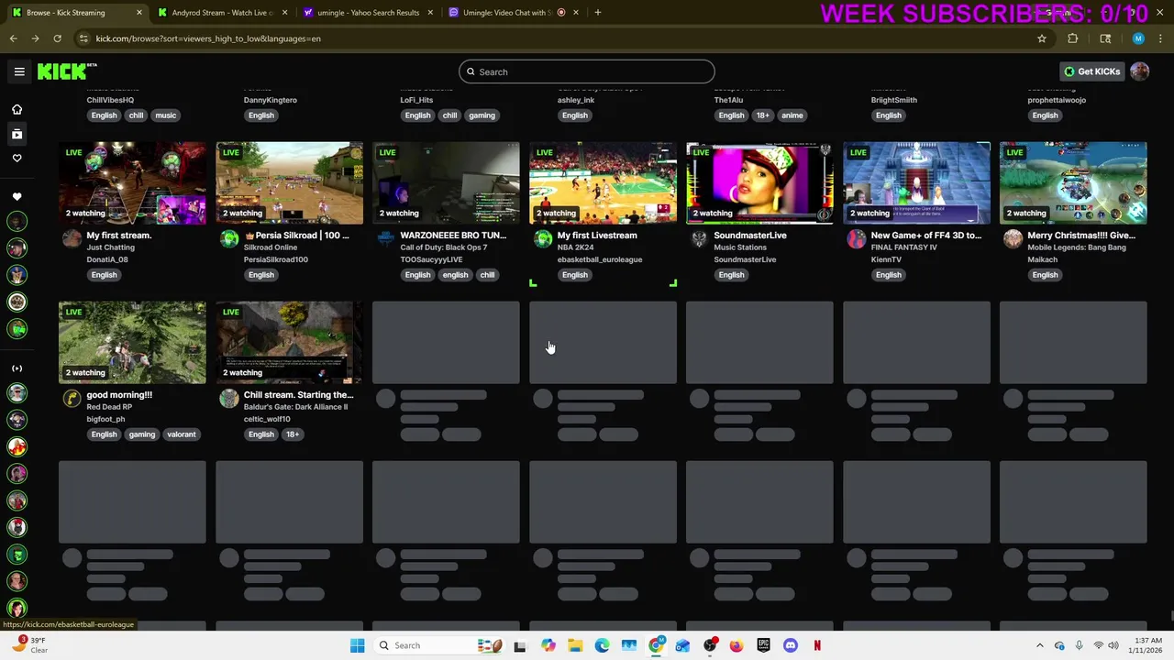This screenshot has width=1174, height=660.
Task: Reload the current page
Action: (x=57, y=38)
